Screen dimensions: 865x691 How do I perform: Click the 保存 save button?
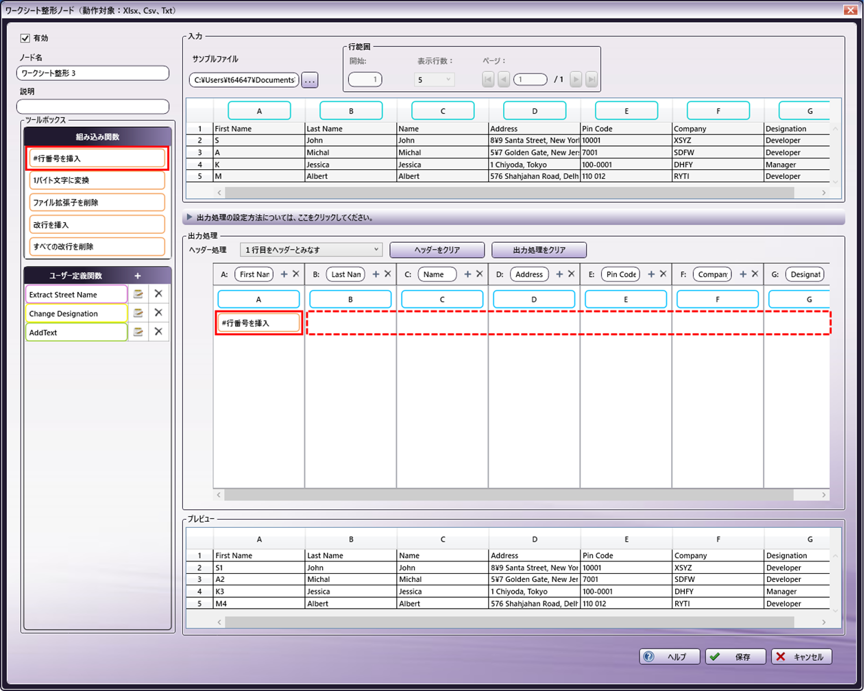(x=735, y=657)
